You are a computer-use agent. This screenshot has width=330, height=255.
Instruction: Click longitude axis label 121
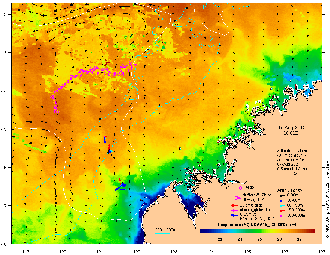(100, 251)
